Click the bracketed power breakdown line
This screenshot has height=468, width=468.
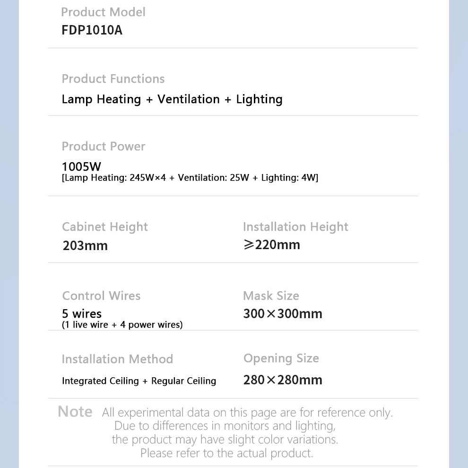(190, 178)
